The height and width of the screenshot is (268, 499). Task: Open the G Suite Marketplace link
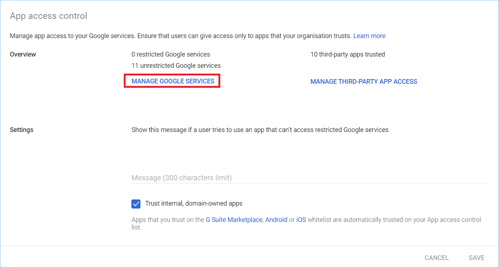tap(234, 220)
